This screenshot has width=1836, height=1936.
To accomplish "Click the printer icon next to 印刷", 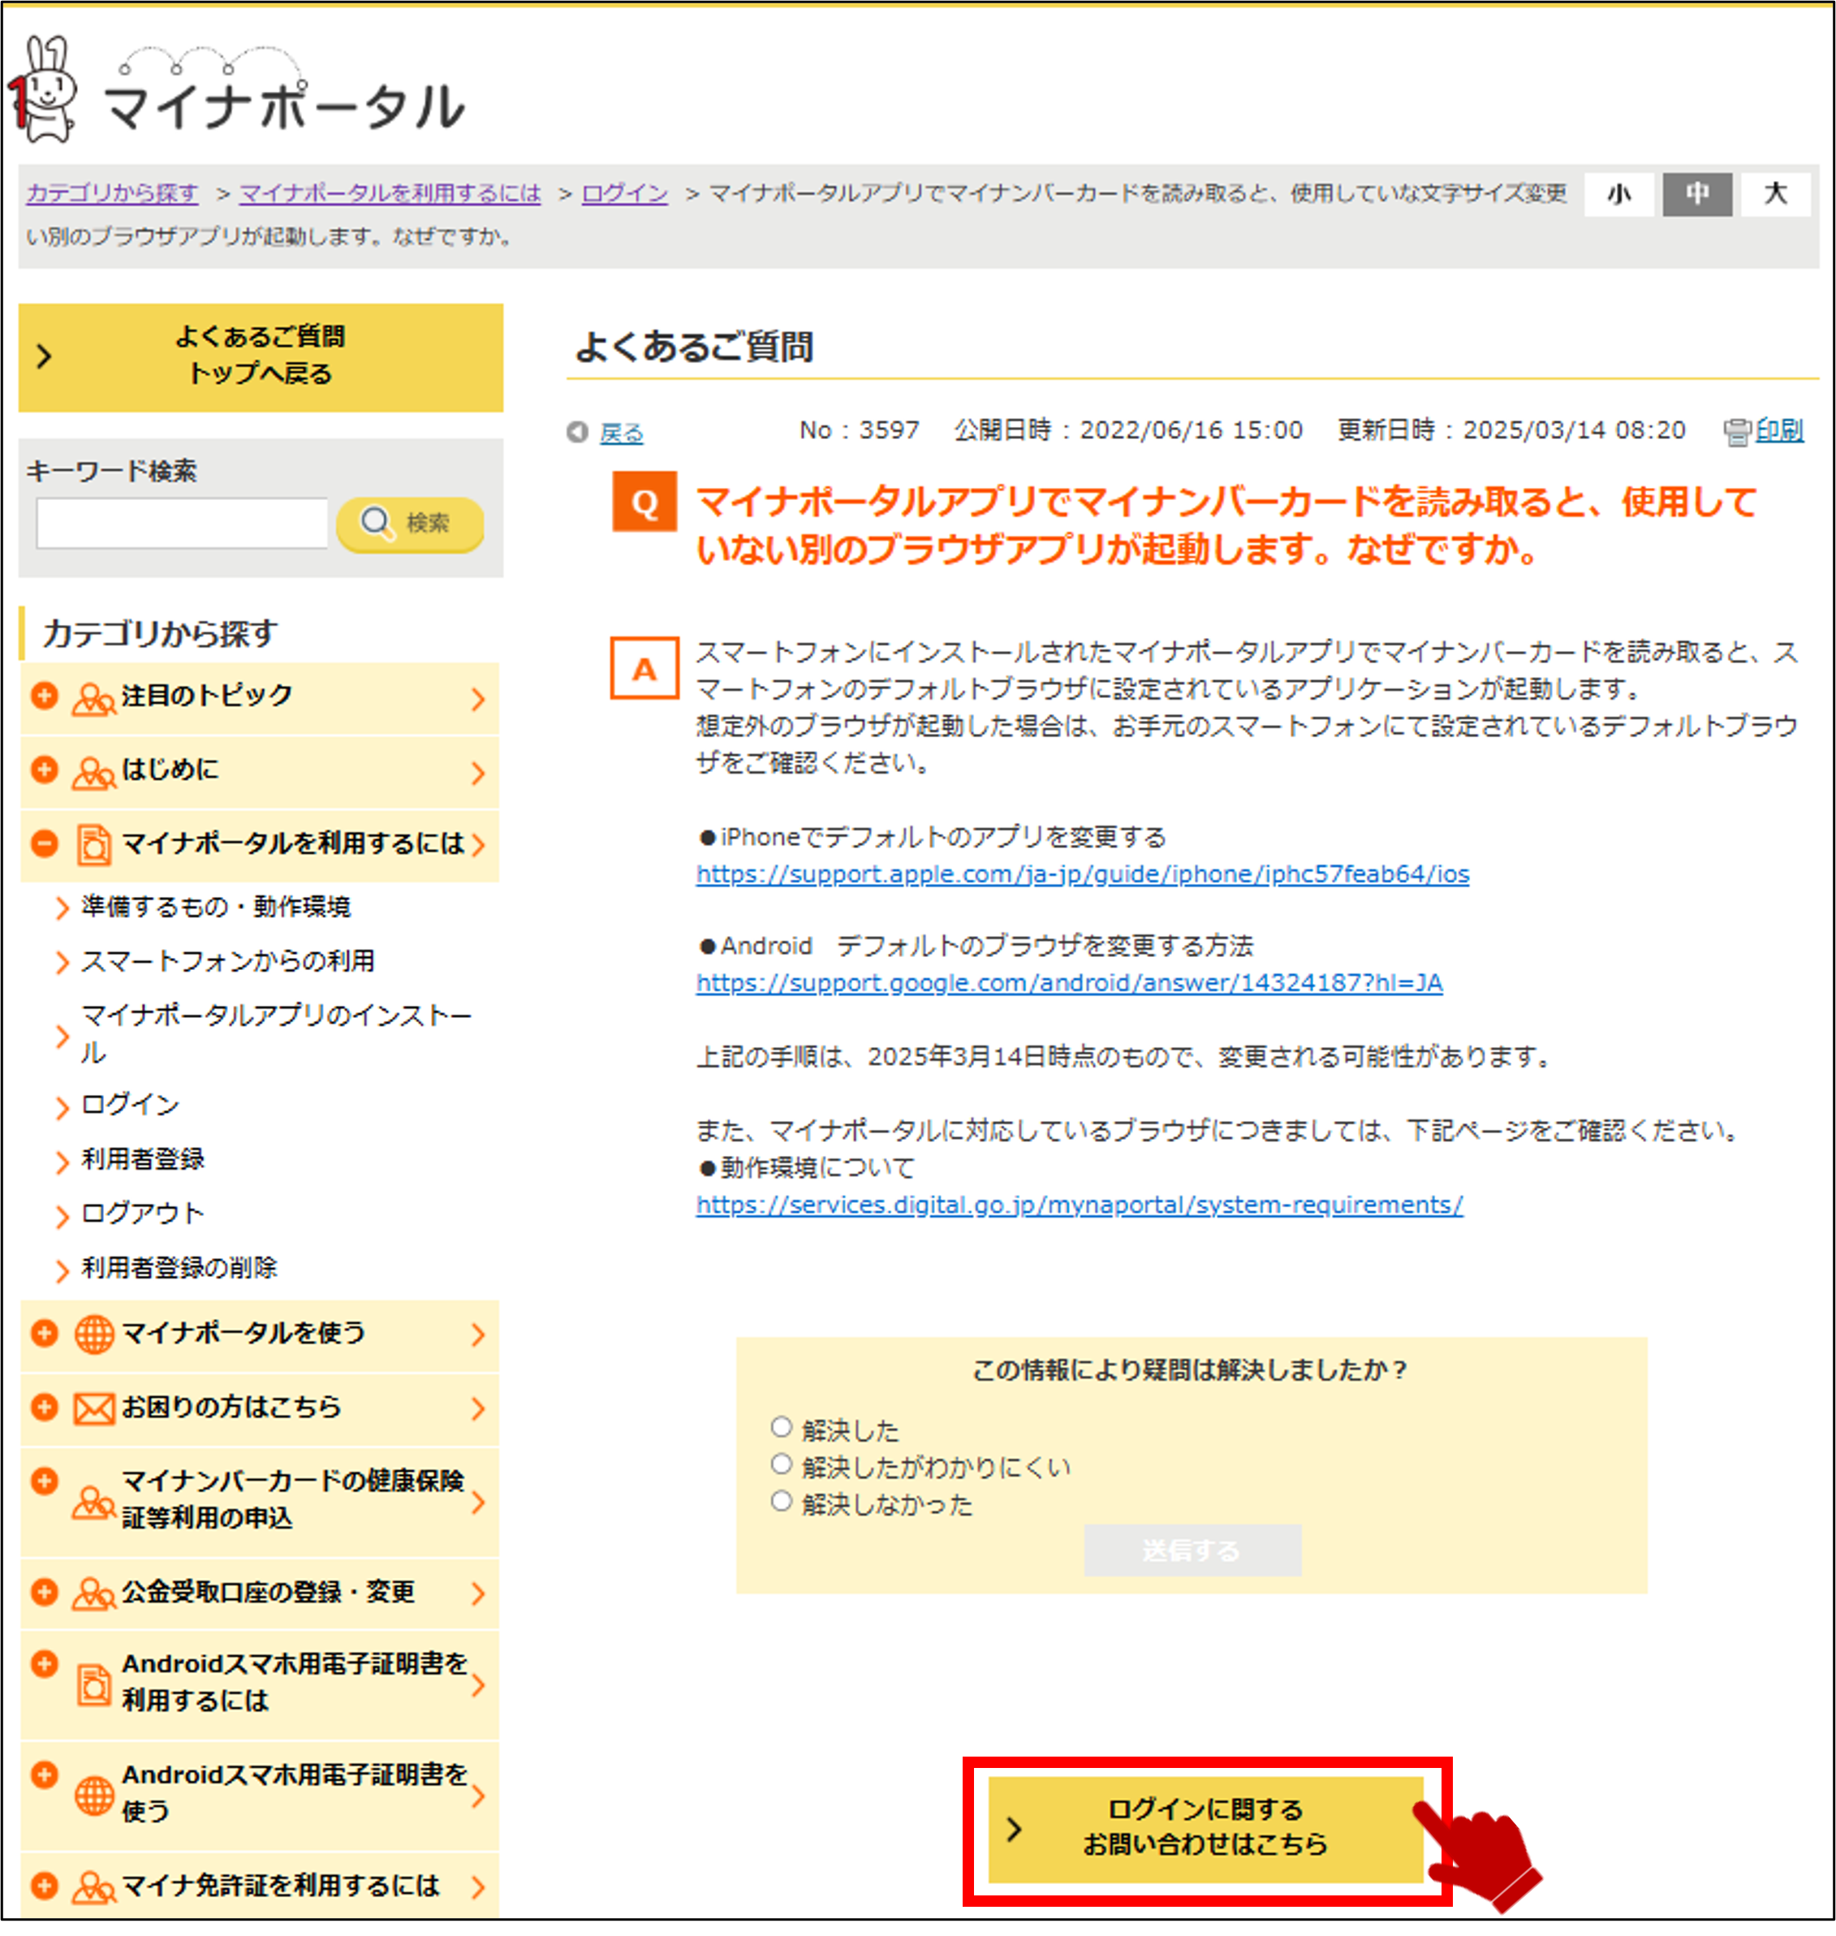I will [1736, 432].
